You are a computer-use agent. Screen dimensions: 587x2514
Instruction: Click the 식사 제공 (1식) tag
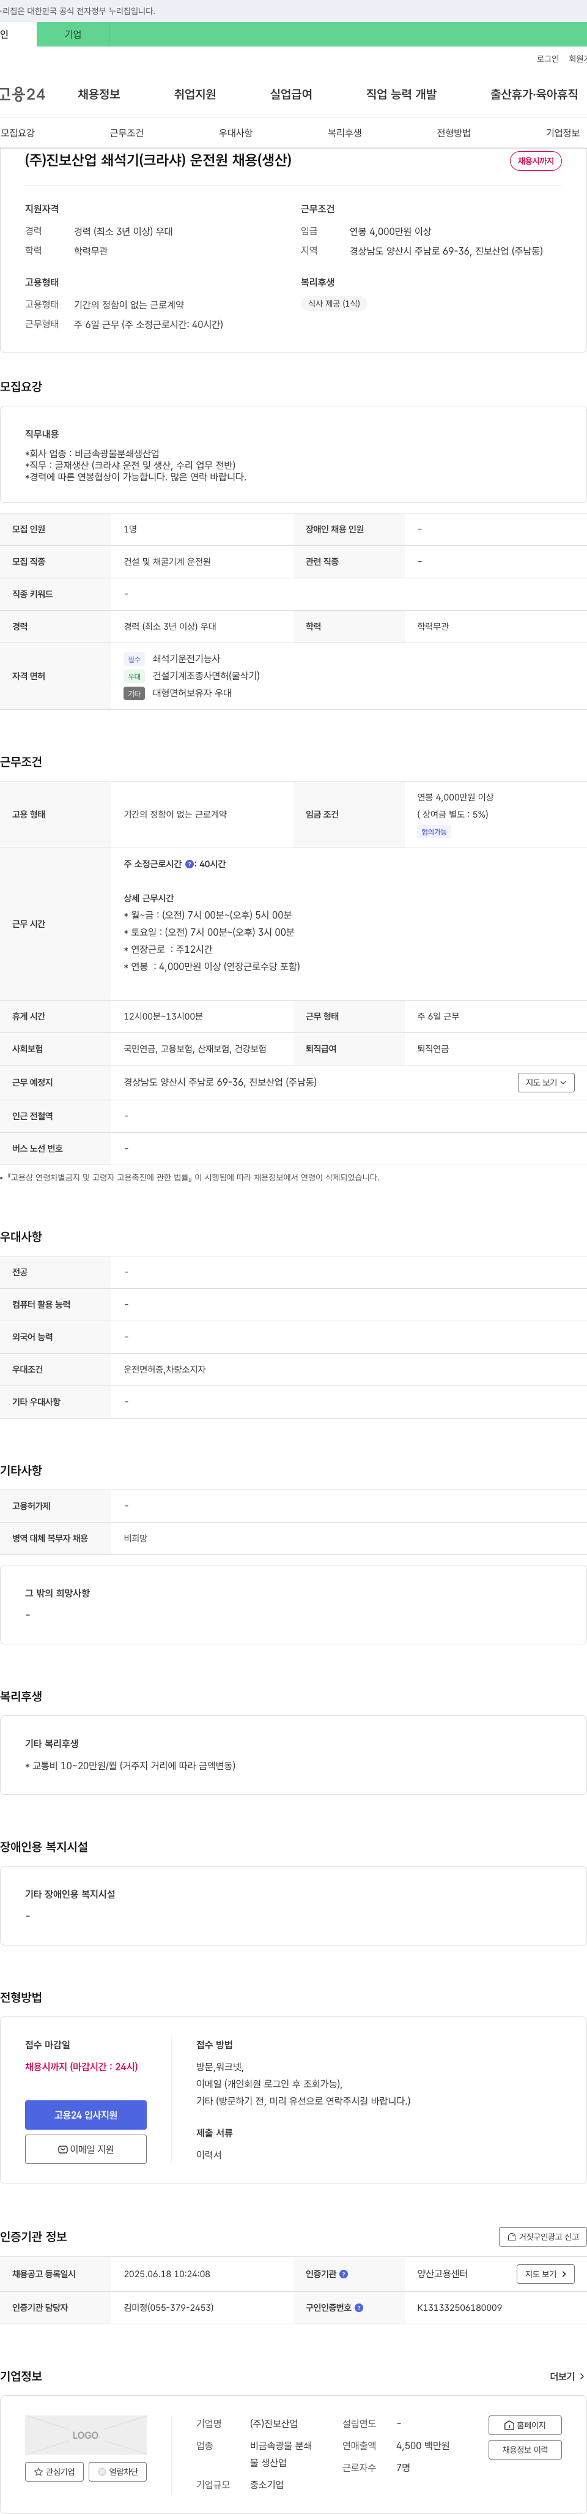pyautogui.click(x=333, y=304)
